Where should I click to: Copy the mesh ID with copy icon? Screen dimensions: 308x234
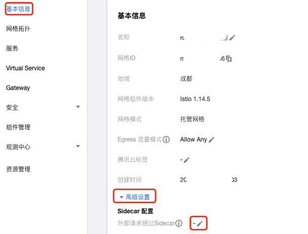click(x=228, y=59)
